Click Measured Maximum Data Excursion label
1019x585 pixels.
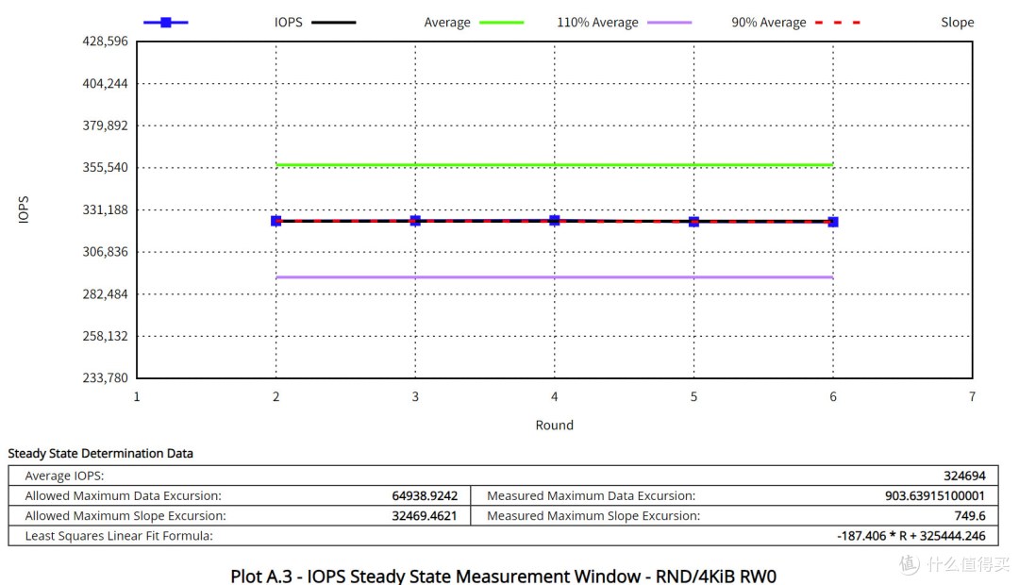(x=591, y=496)
